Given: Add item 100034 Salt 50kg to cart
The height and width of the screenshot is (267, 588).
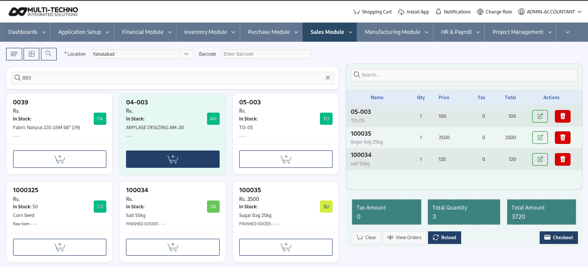Looking at the screenshot, I should [173, 247].
